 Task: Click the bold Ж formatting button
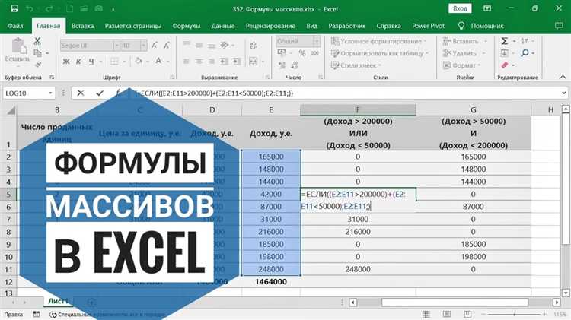[x=66, y=62]
